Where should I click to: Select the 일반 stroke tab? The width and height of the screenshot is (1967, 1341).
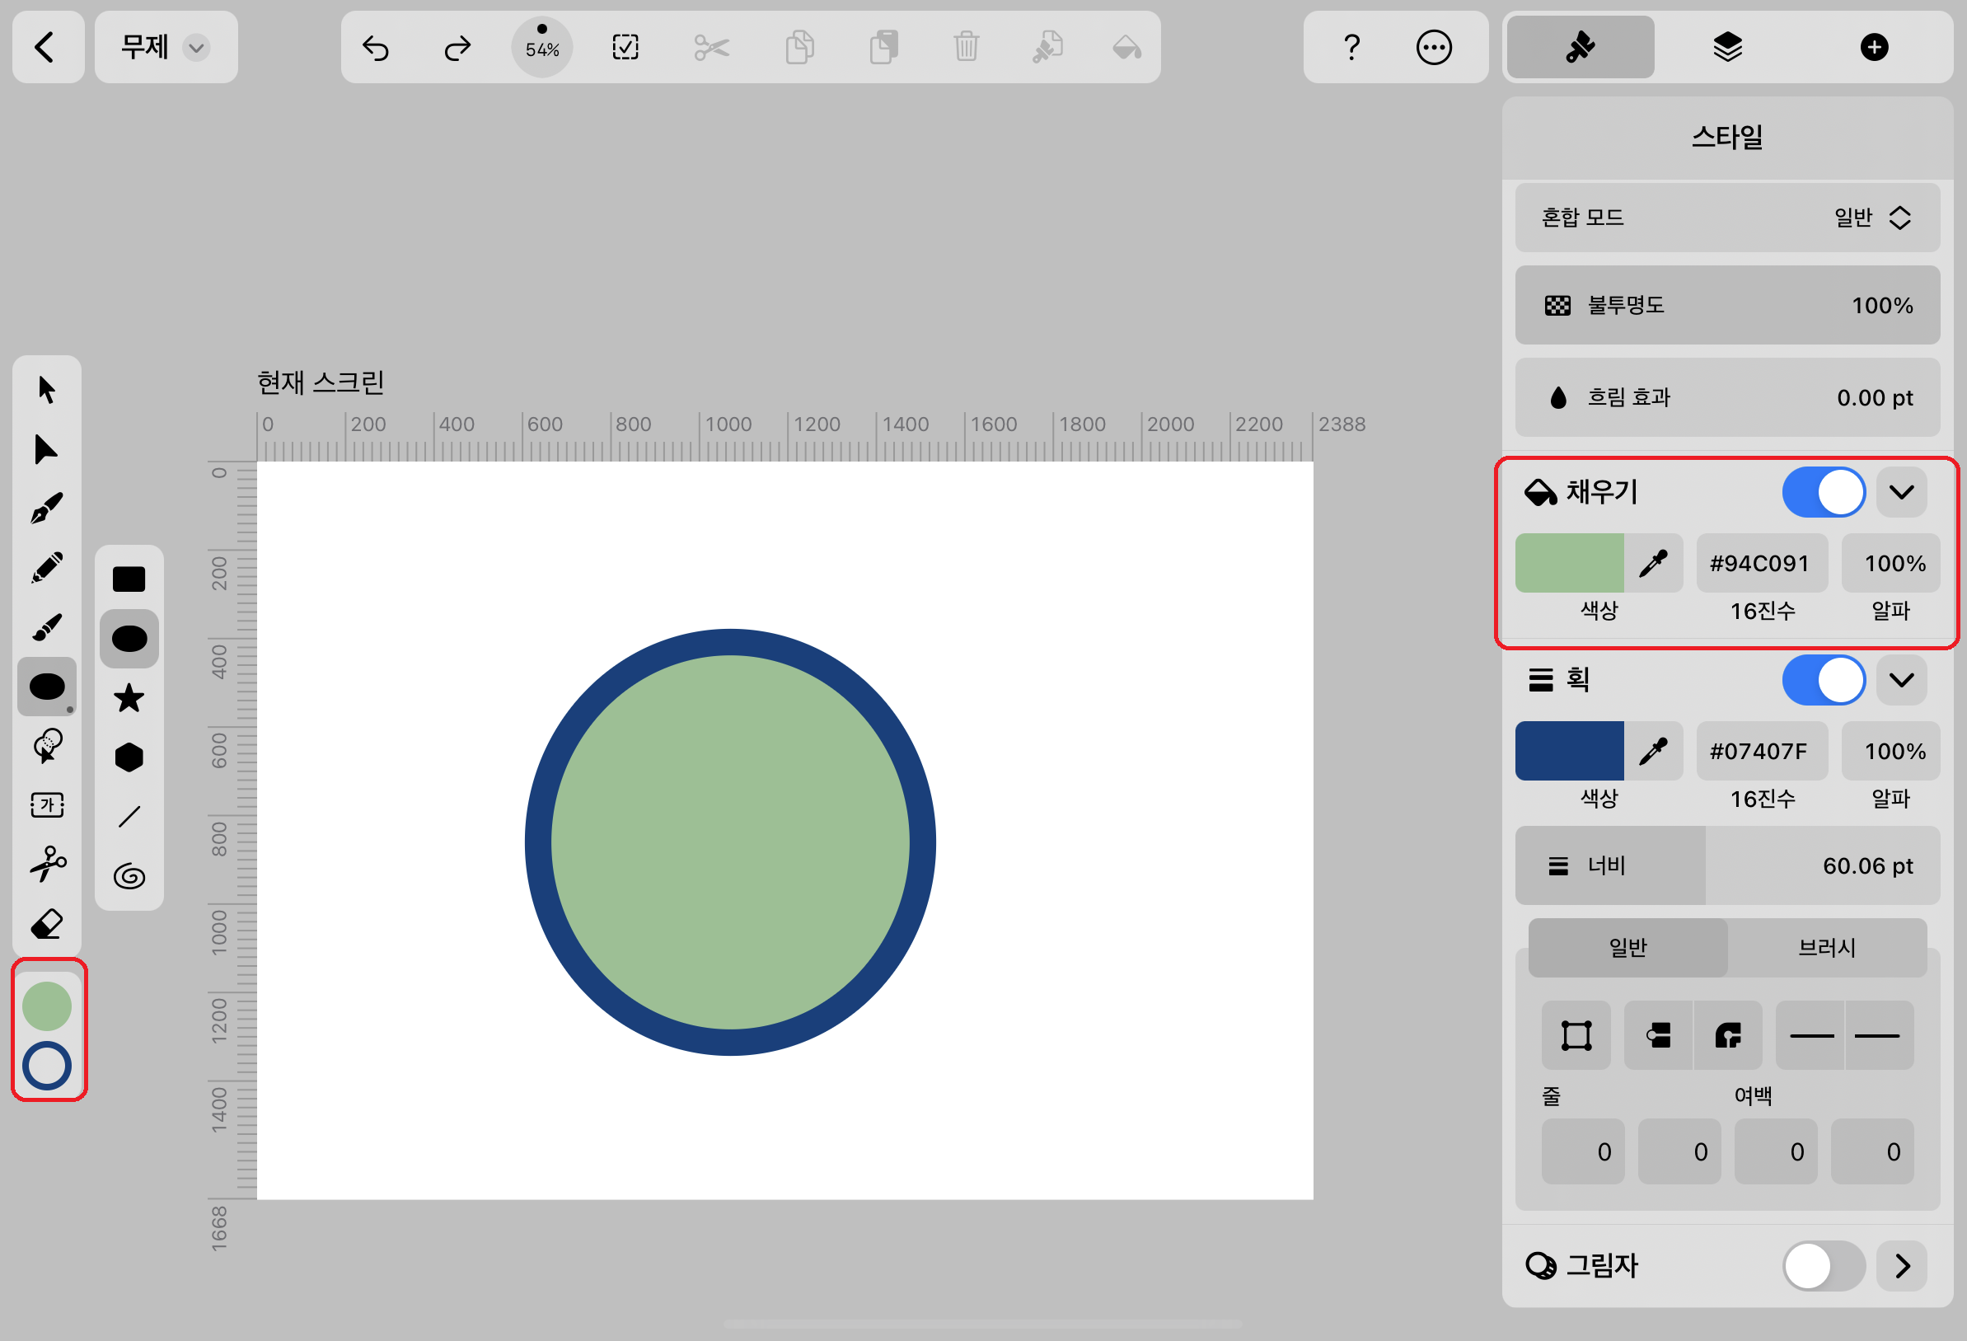1627,947
